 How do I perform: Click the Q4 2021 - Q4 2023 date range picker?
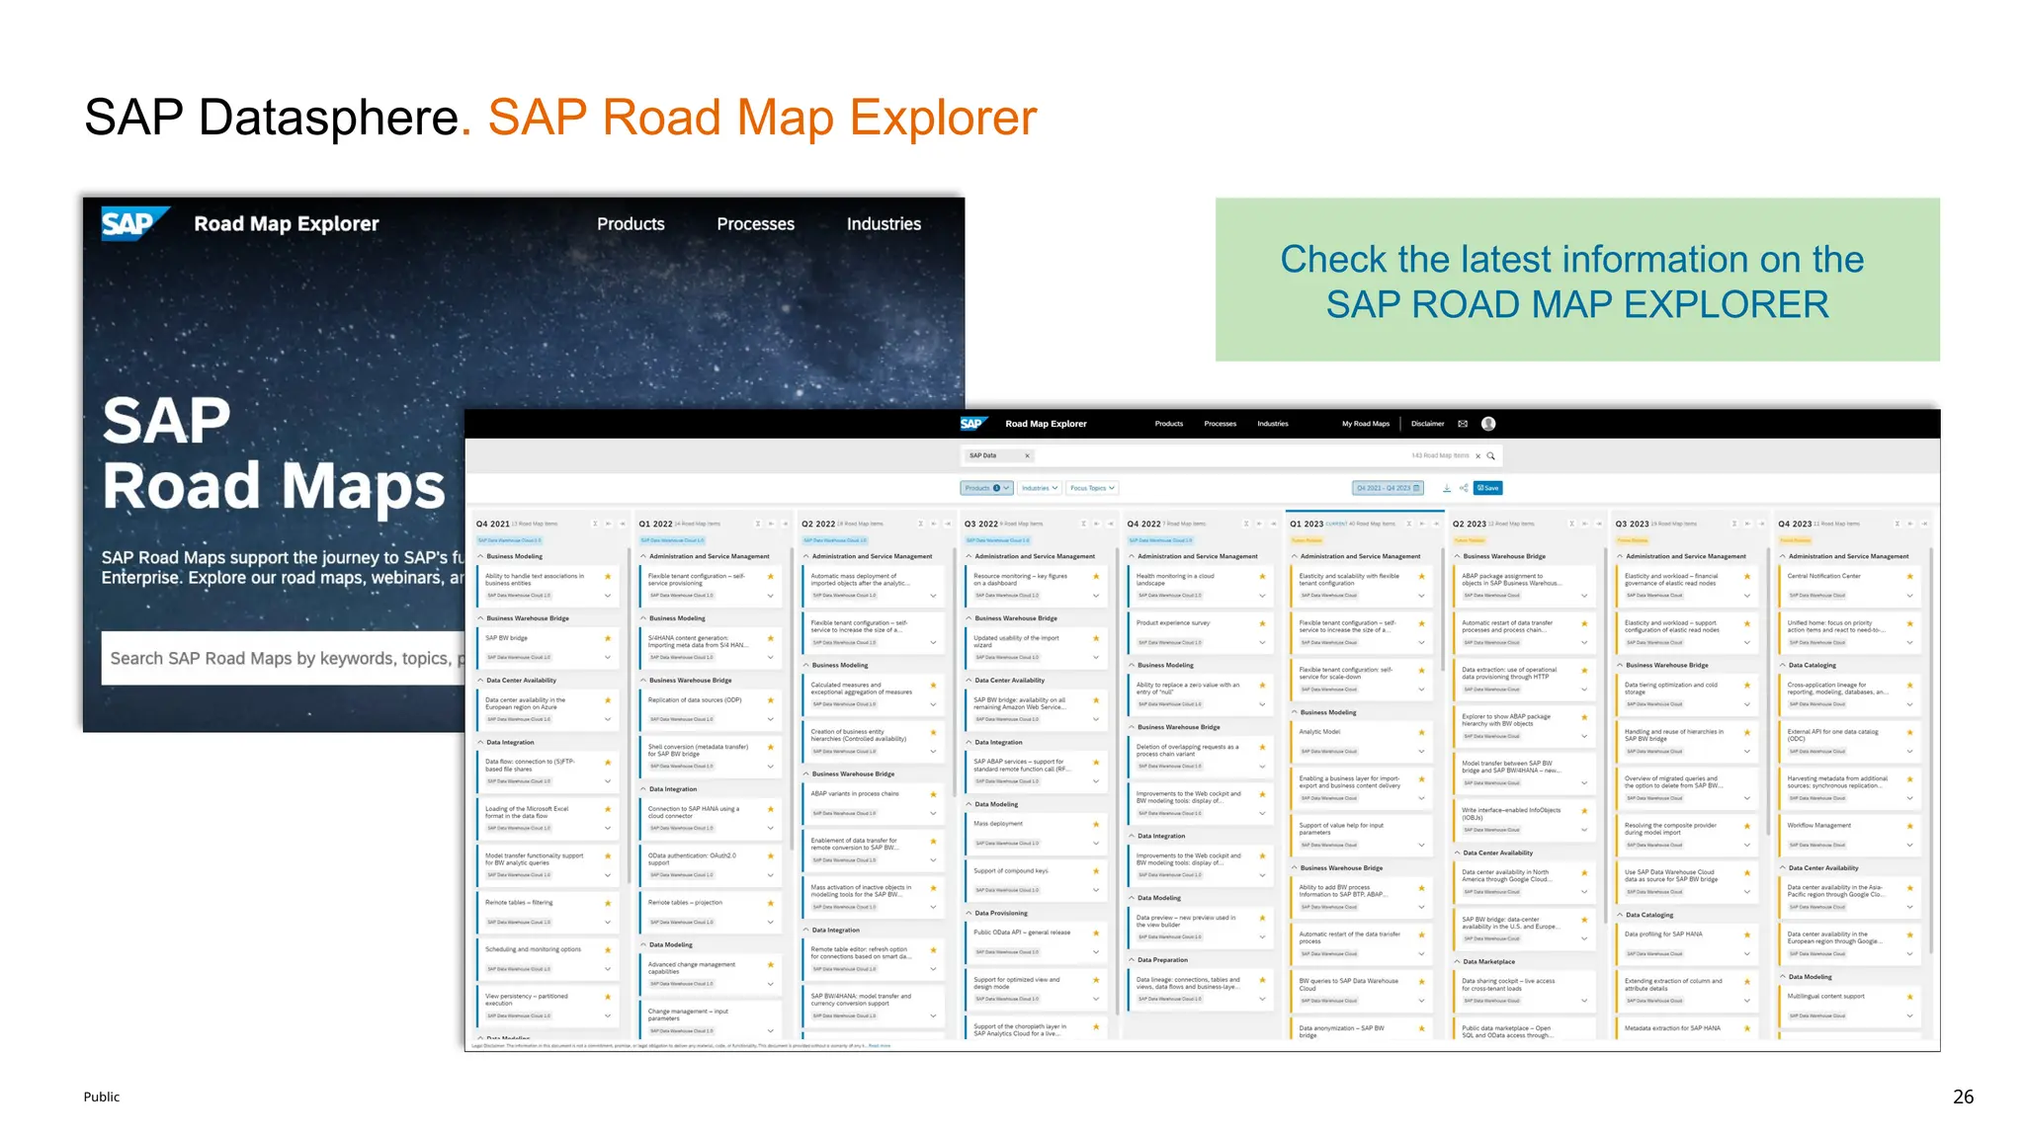(1388, 488)
